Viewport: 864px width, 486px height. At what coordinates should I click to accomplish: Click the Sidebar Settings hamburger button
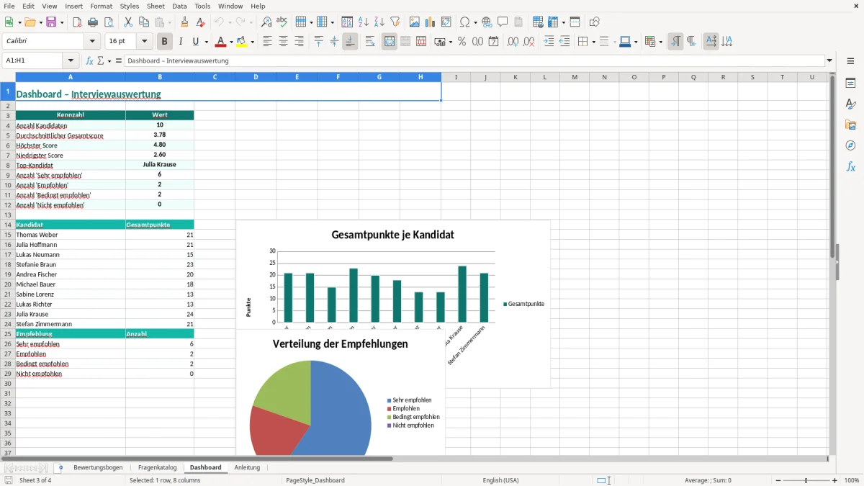[x=850, y=61]
